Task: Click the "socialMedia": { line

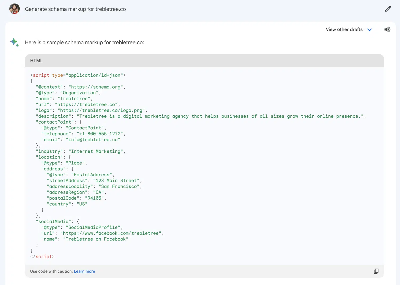Action: (58, 221)
